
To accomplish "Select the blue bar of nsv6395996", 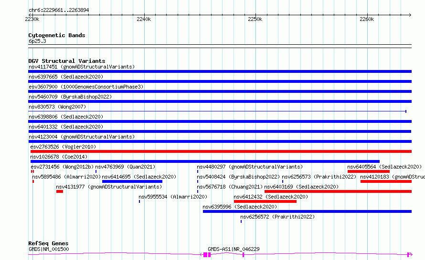I will pyautogui.click(x=307, y=211).
